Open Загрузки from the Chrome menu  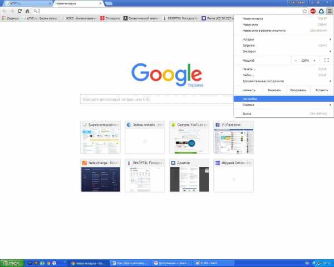[283, 46]
